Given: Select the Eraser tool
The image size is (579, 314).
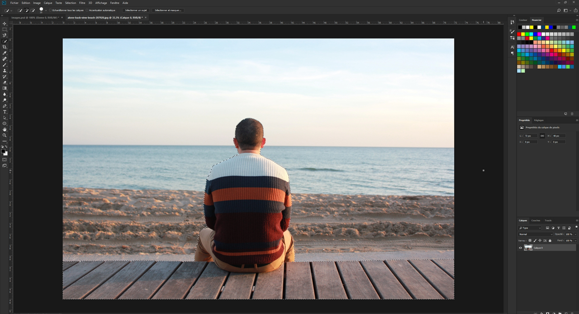Looking at the screenshot, I should 5,82.
